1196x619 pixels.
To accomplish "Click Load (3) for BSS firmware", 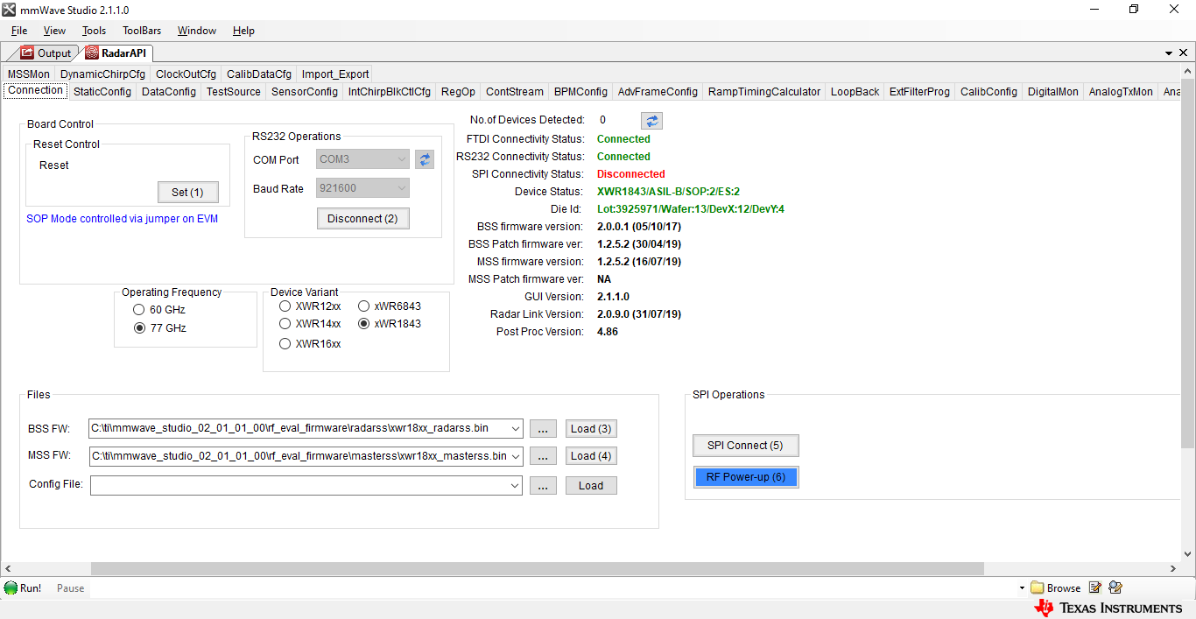I will [x=591, y=429].
